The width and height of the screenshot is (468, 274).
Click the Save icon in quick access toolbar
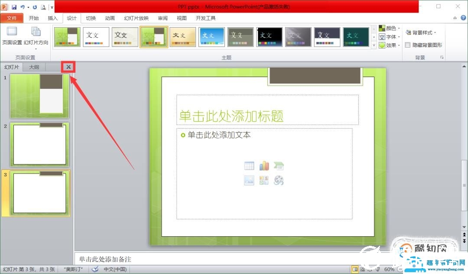(14, 7)
